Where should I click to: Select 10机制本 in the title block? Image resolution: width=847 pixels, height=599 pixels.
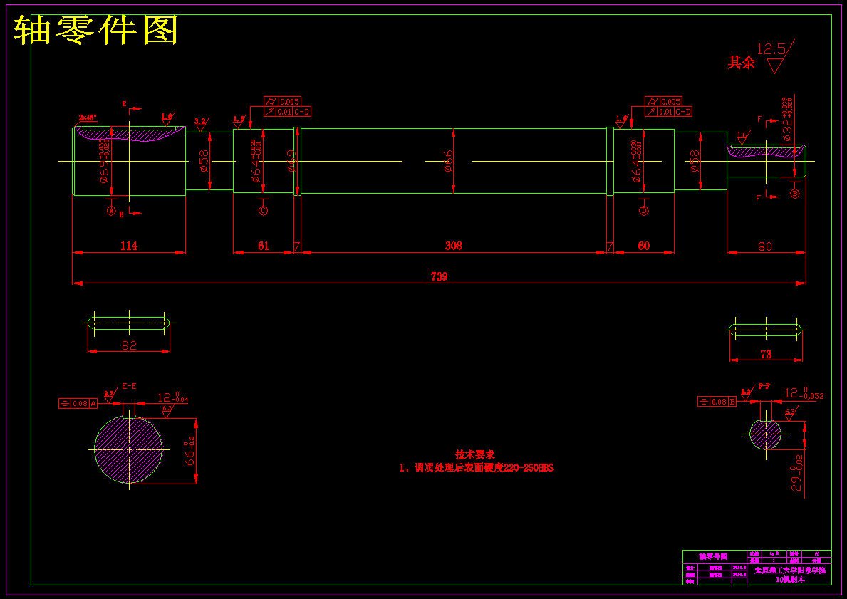[x=790, y=580]
